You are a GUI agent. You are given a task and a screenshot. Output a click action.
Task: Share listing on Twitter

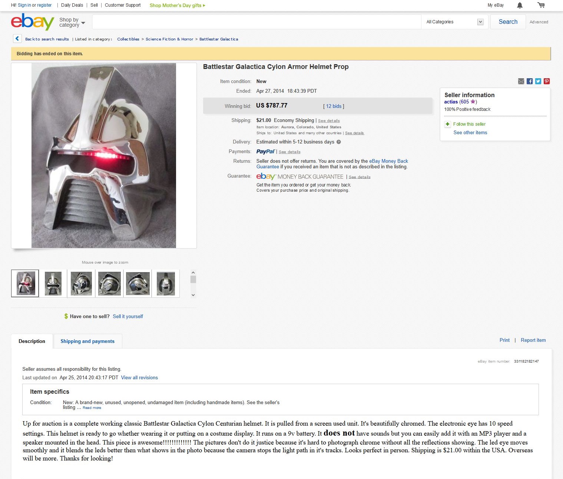[x=538, y=81]
